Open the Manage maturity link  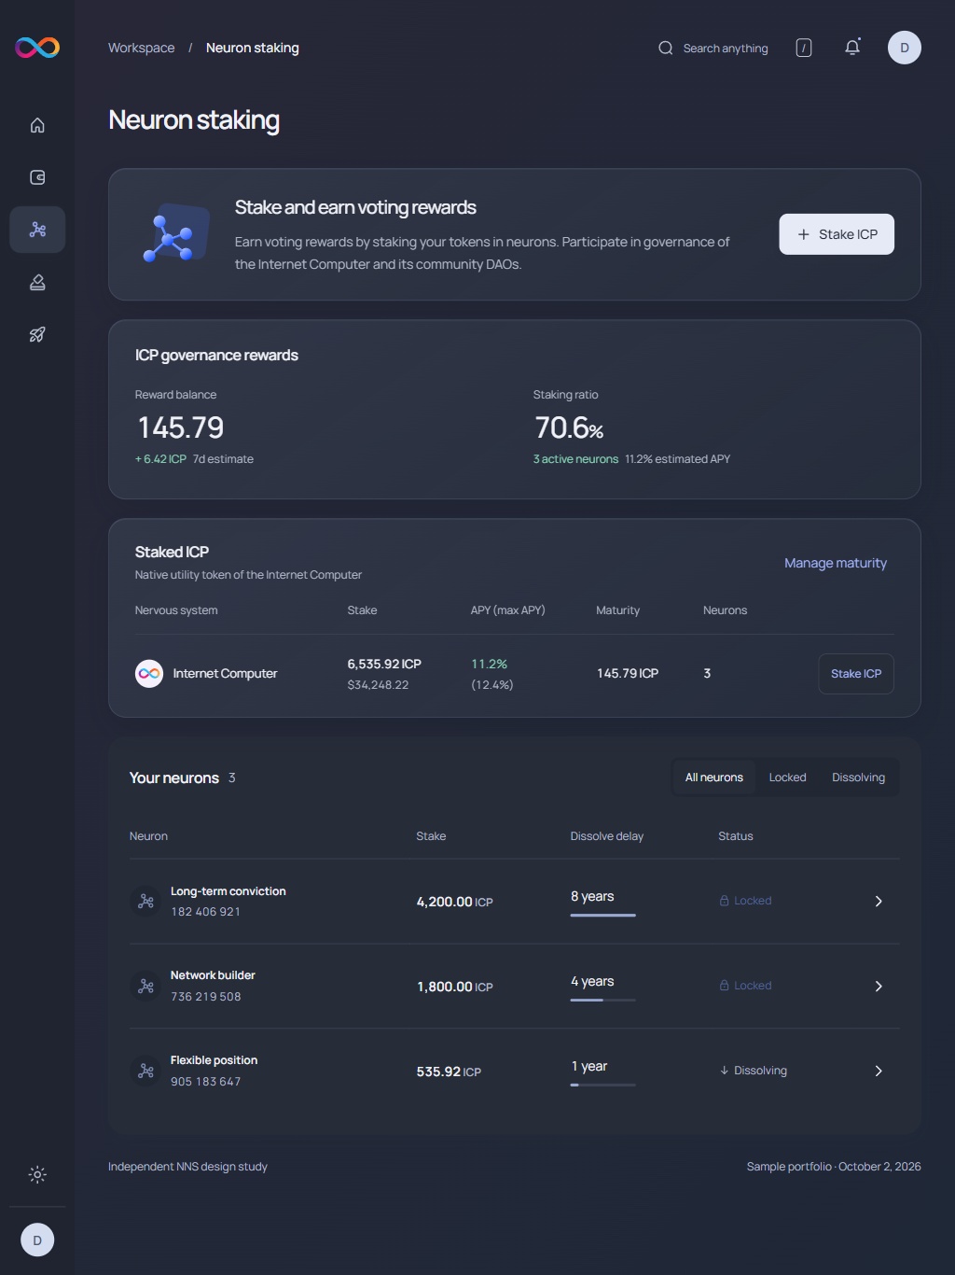(x=836, y=563)
